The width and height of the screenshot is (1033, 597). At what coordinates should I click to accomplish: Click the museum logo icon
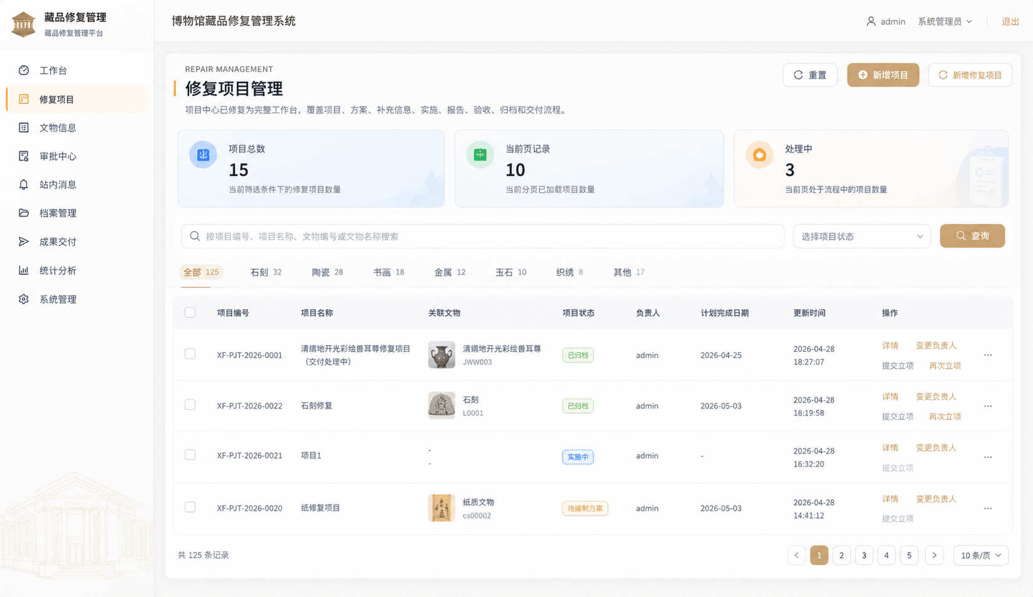click(24, 24)
